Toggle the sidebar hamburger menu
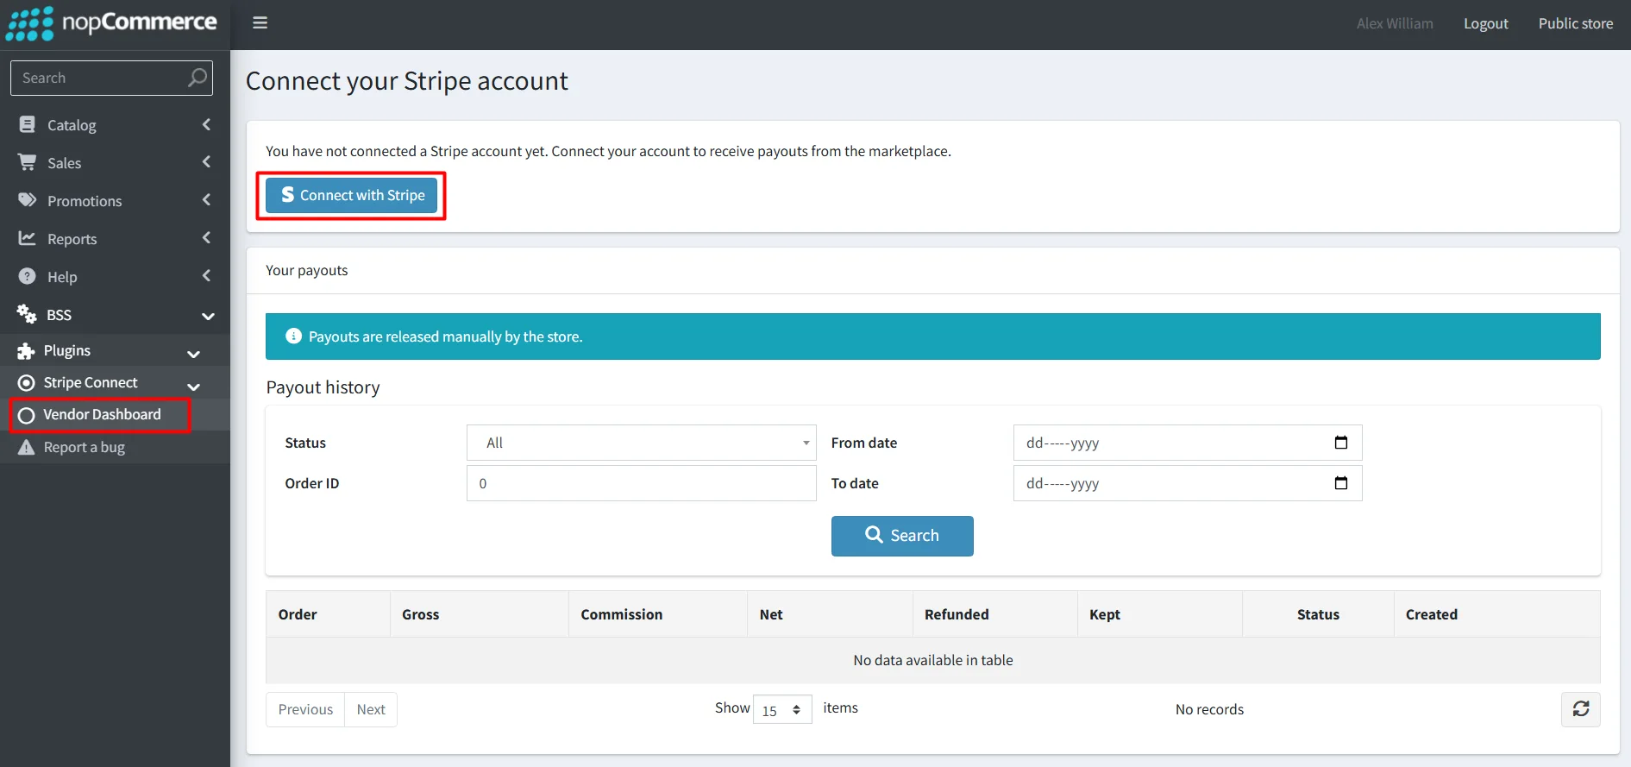1631x767 pixels. click(x=260, y=23)
